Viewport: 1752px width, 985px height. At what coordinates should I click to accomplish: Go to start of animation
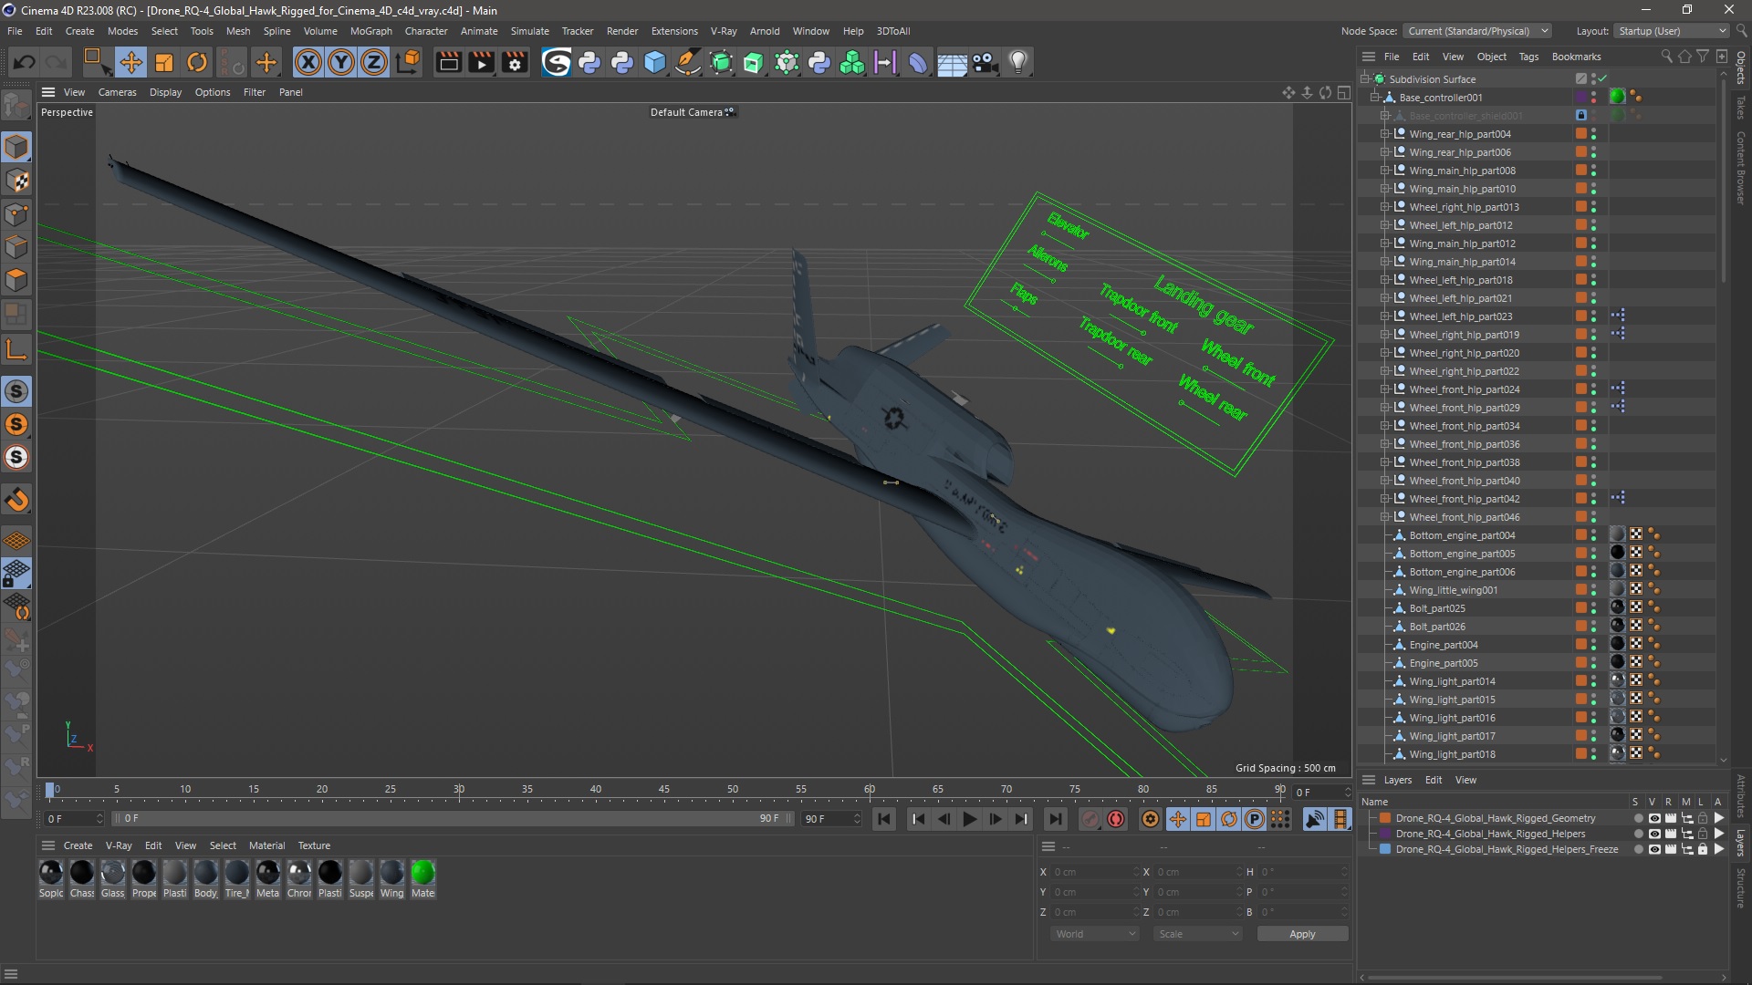884,819
